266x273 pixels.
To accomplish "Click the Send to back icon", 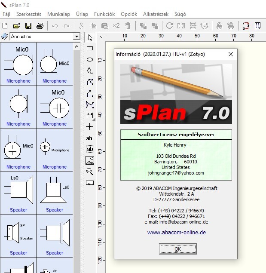I will (x=155, y=26).
